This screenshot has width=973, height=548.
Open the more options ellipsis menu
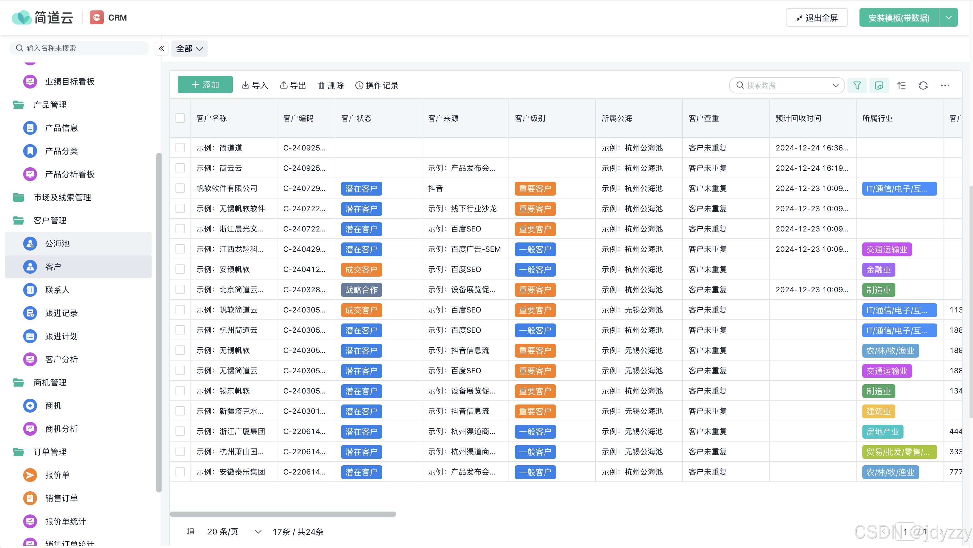pos(945,86)
